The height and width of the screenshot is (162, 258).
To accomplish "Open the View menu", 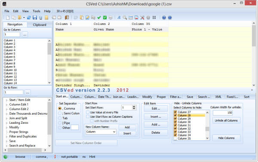I will tap(25, 11).
